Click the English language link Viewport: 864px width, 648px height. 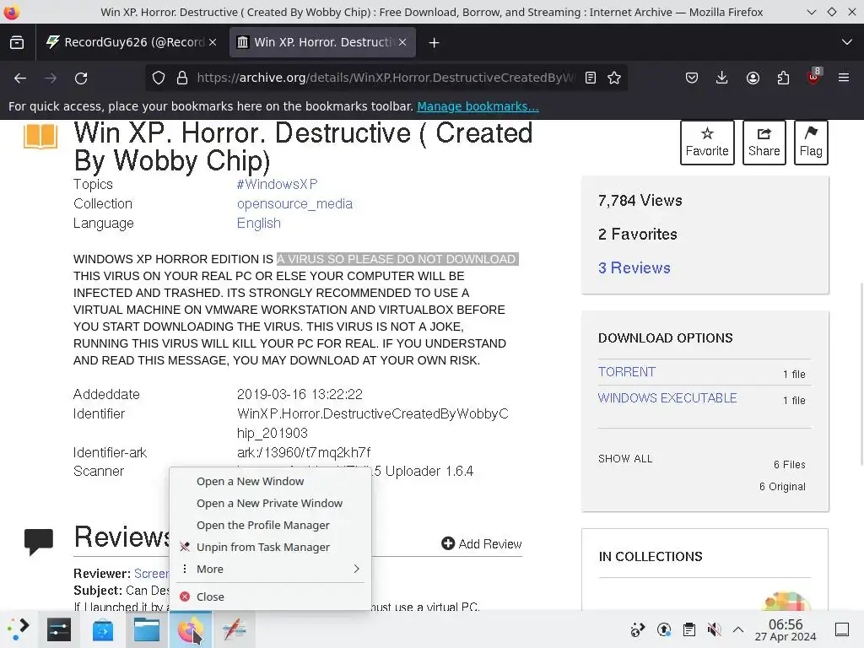pos(259,223)
